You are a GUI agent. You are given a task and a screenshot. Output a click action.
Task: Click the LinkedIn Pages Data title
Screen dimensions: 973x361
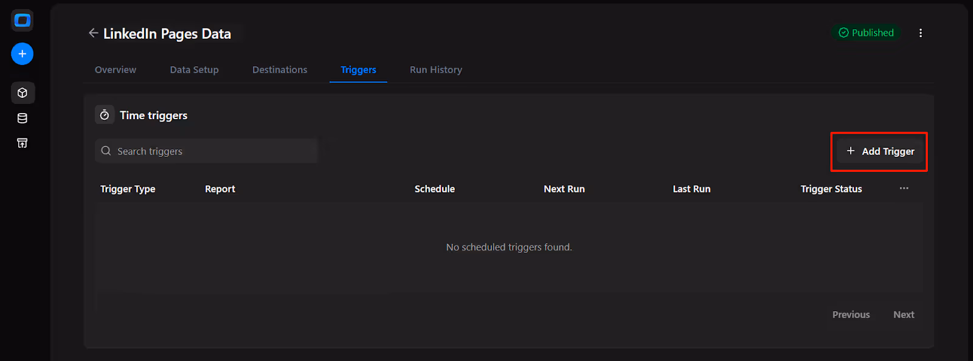(x=167, y=33)
